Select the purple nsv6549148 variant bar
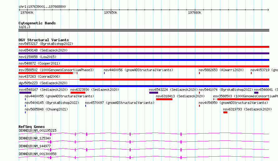 click(144, 53)
